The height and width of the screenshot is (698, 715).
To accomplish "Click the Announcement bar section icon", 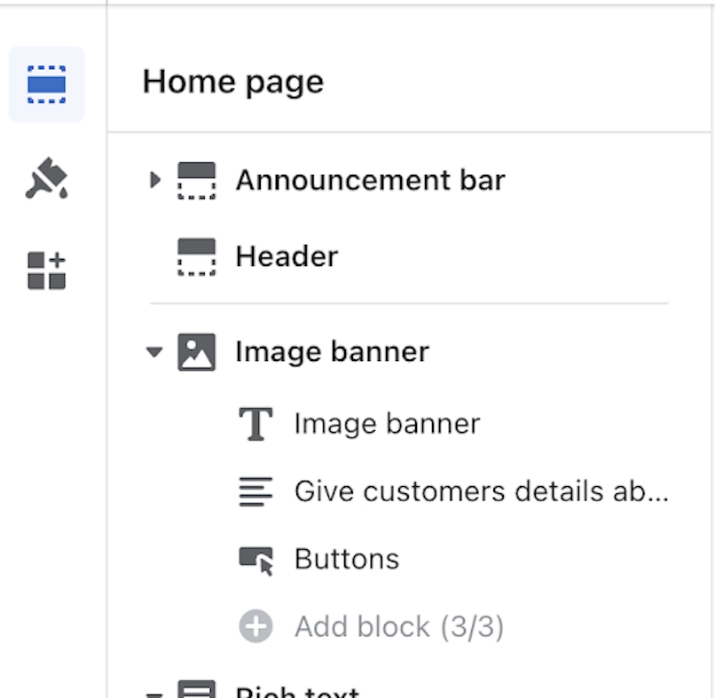I will click(x=196, y=180).
